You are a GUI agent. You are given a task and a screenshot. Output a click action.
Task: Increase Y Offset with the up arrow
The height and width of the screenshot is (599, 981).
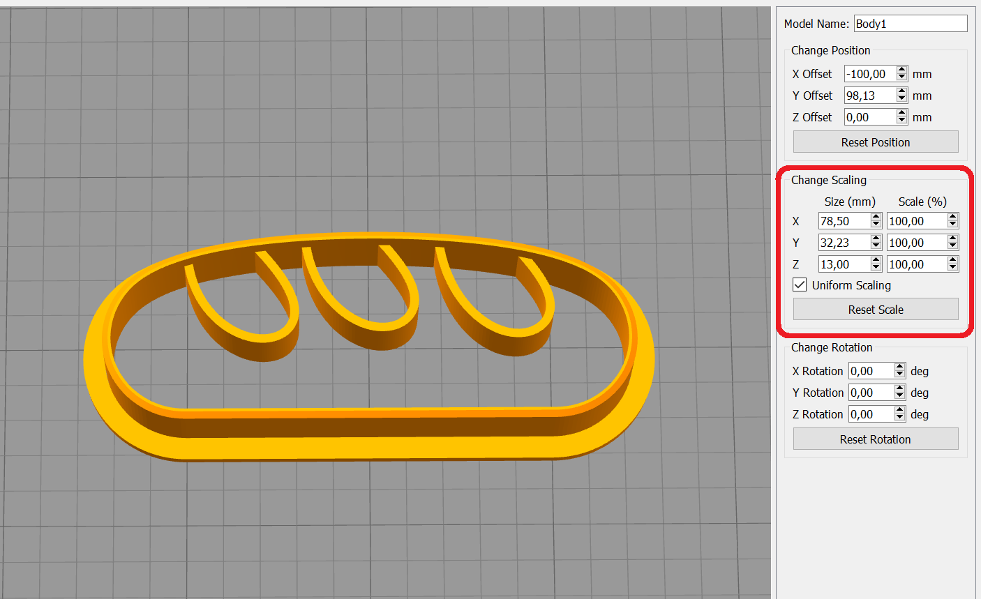(x=902, y=91)
